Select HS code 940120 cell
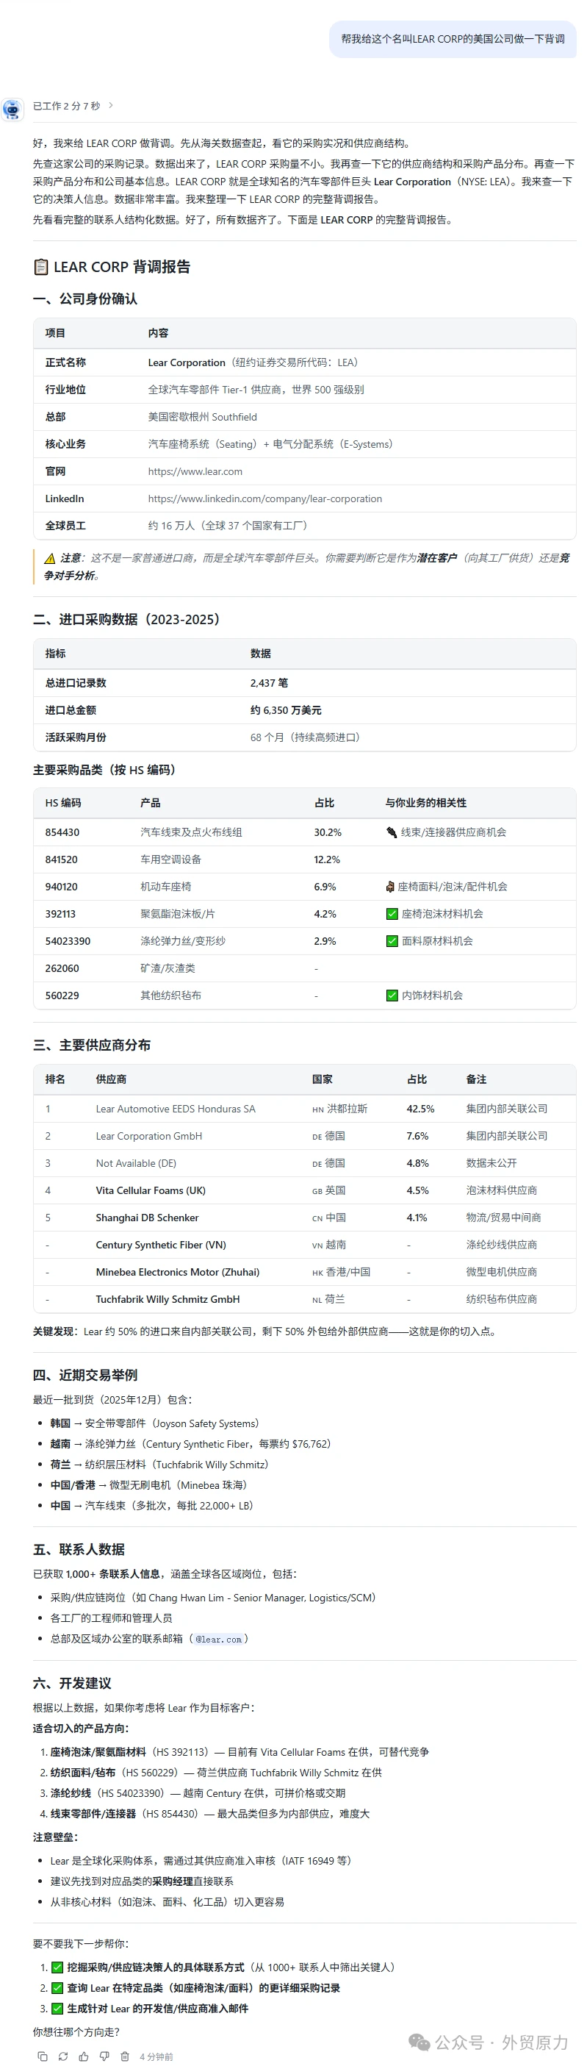 click(x=62, y=887)
